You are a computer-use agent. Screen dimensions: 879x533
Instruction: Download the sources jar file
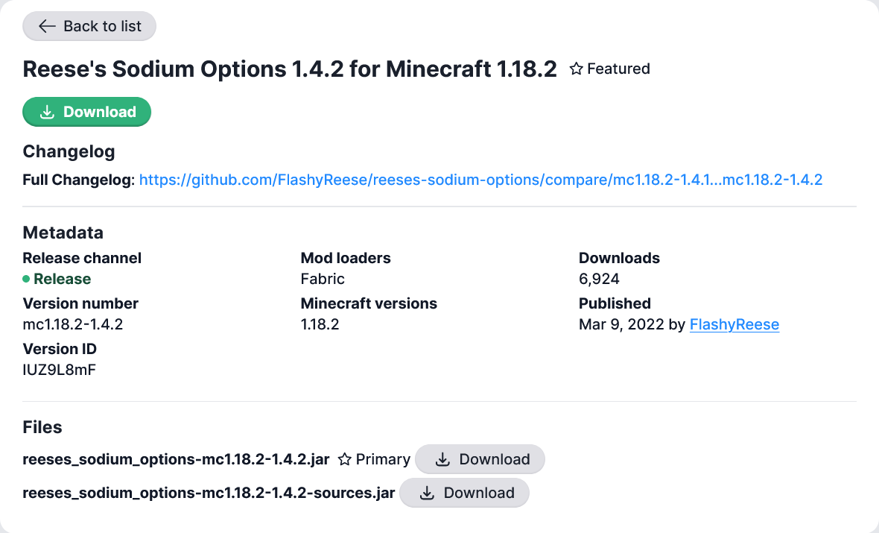[464, 493]
